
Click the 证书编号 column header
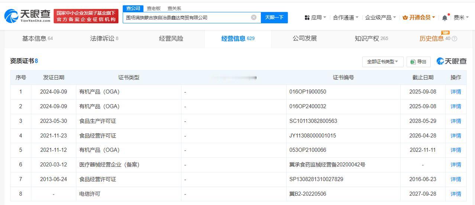point(343,77)
